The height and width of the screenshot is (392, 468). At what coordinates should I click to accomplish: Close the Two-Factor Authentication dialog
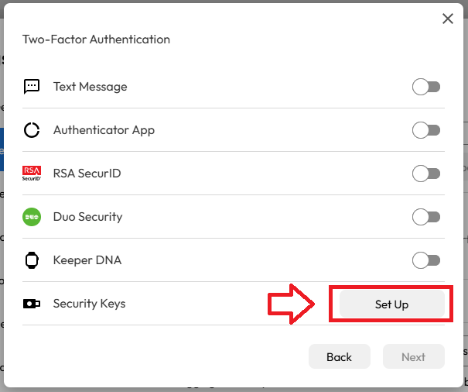[448, 19]
